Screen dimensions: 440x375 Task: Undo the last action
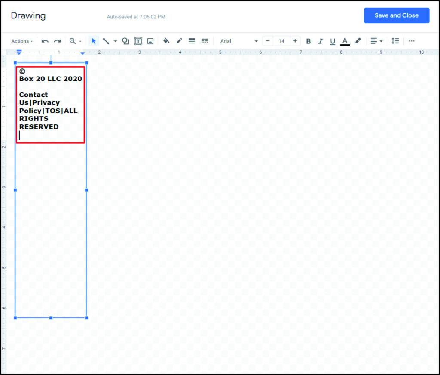pos(45,41)
